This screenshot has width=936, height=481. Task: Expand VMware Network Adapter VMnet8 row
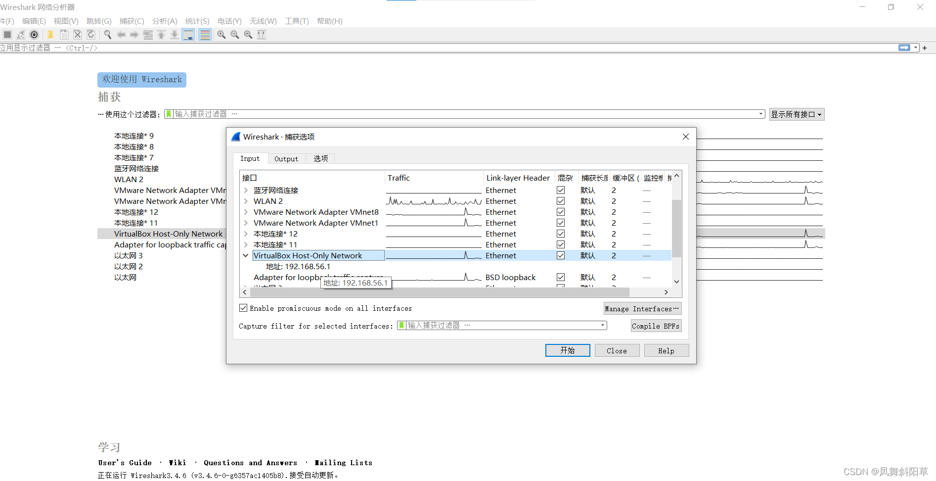246,212
